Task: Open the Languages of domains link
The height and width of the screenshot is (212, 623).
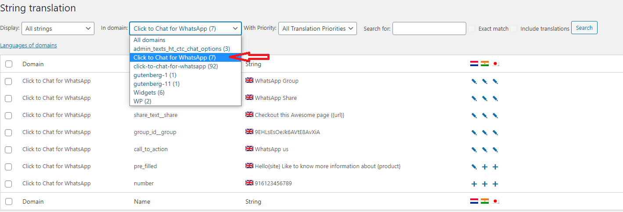Action: coord(29,45)
